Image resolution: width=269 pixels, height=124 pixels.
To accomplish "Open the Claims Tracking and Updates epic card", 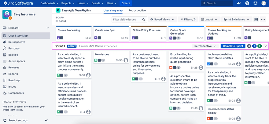I will click(x=224, y=34).
